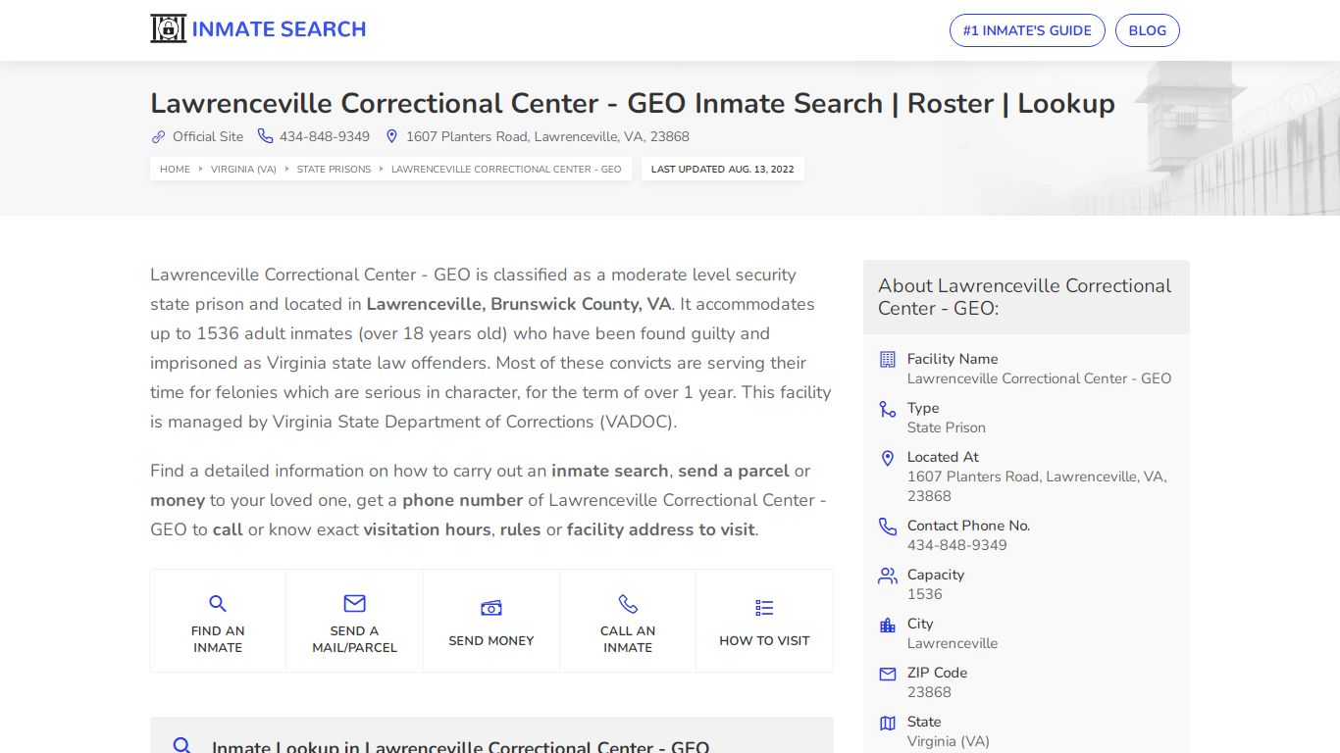This screenshot has height=753, width=1340.
Task: Click the list icon for How to Visit
Action: [764, 608]
